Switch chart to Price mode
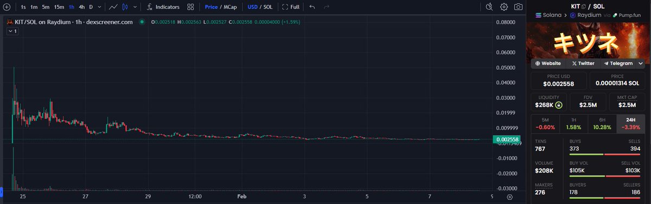The width and height of the screenshot is (651, 204). click(211, 7)
